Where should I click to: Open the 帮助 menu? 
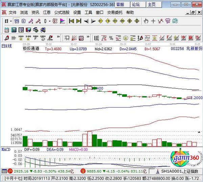pyautogui.click(x=130, y=12)
